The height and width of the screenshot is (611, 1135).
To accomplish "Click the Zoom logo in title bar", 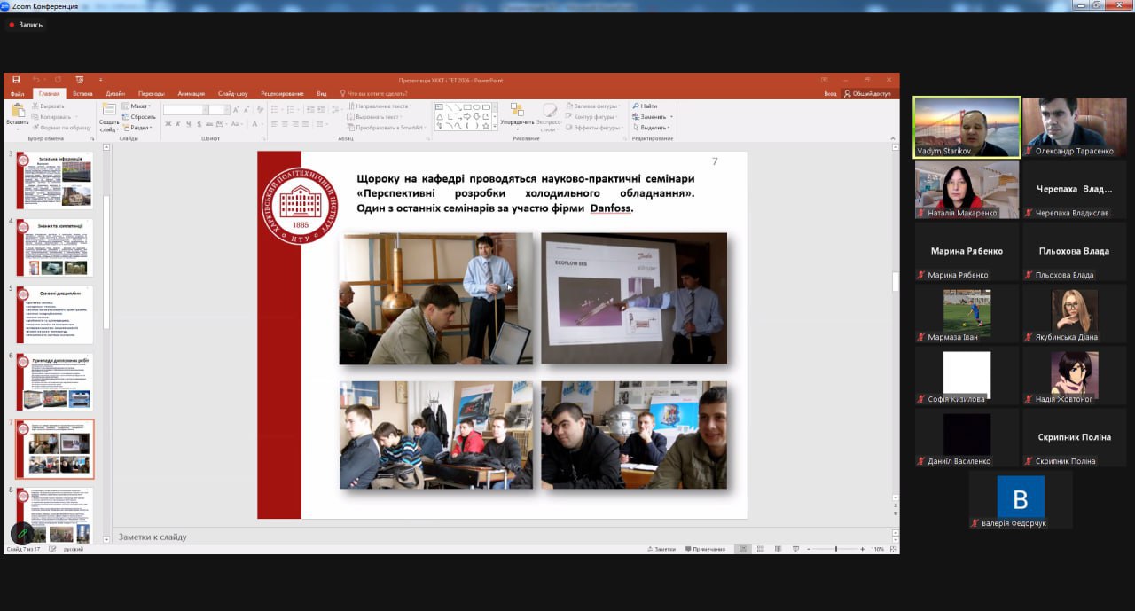I will [x=5, y=6].
